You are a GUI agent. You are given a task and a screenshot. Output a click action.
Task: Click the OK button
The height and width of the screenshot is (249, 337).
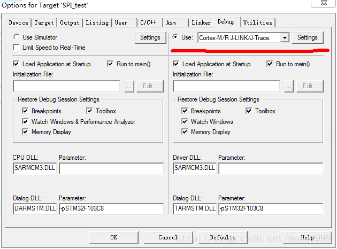tap(114, 237)
